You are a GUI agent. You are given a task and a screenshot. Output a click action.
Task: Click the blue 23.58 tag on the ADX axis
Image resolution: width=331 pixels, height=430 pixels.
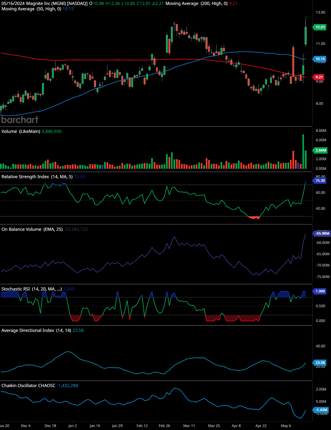pyautogui.click(x=320, y=363)
